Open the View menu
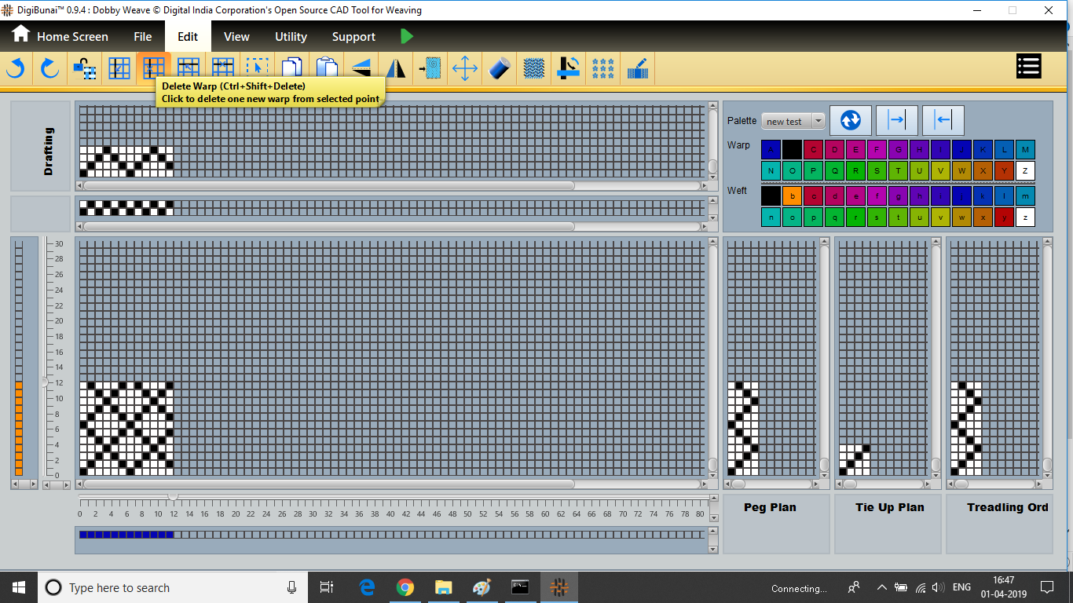This screenshot has width=1073, height=603. click(236, 37)
